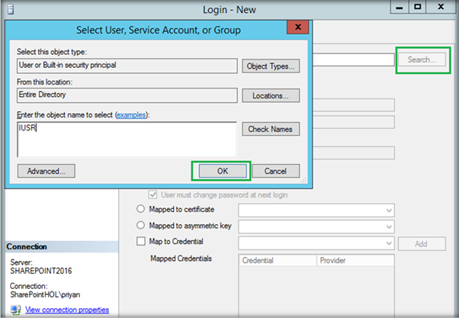
Task: Toggle User must change password checkbox
Action: pos(152,194)
